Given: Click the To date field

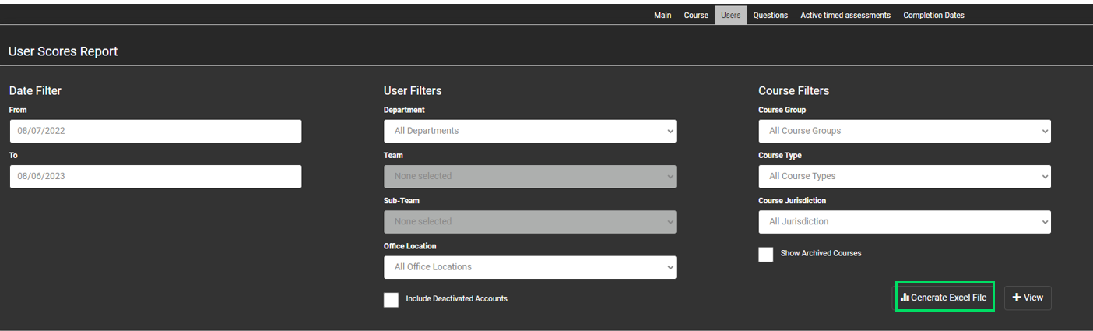Looking at the screenshot, I should pyautogui.click(x=156, y=176).
